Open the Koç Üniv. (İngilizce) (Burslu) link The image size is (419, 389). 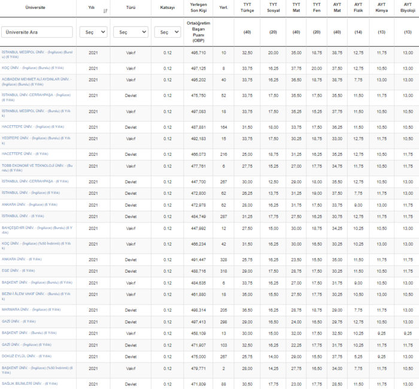[32, 68]
